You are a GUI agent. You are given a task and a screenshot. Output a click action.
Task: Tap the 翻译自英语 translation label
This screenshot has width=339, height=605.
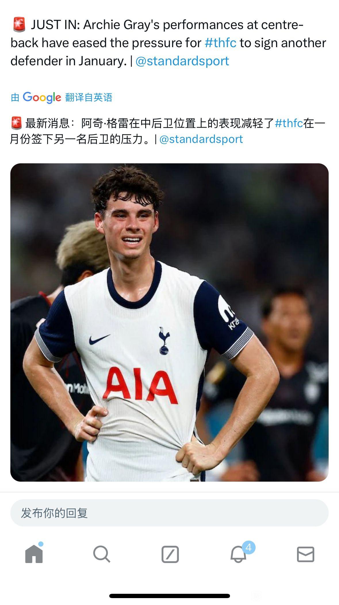click(x=89, y=97)
